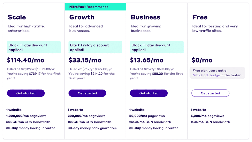Select the Free plan heading
The width and height of the screenshot is (252, 142).
click(x=200, y=17)
